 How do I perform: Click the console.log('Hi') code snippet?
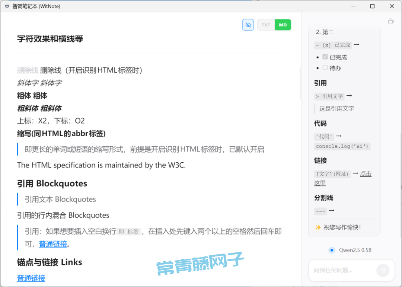click(x=342, y=146)
